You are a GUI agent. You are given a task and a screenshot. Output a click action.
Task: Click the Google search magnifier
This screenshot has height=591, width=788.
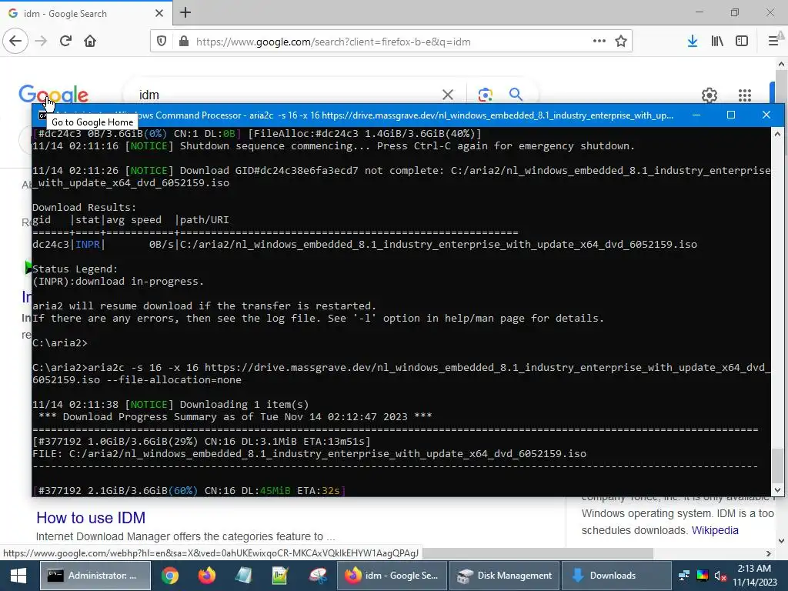tap(516, 94)
